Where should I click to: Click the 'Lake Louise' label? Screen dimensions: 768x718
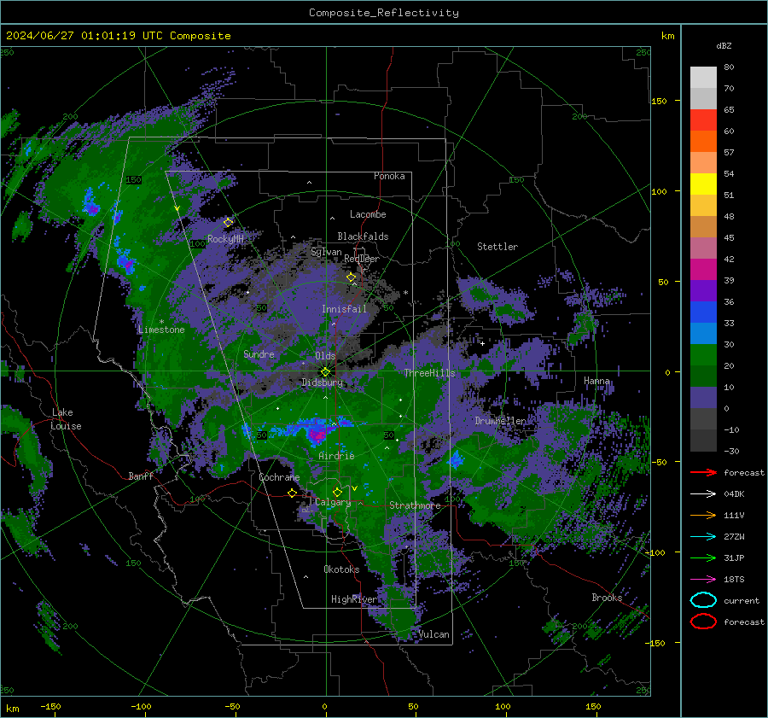pyautogui.click(x=67, y=419)
